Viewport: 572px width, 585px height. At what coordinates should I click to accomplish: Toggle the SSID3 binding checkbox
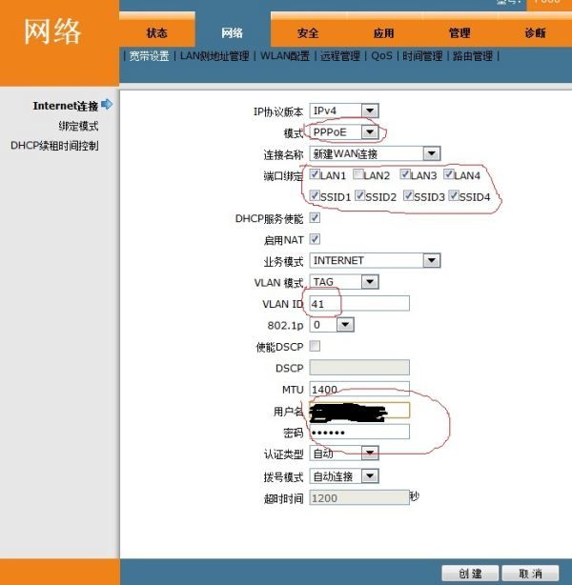408,195
